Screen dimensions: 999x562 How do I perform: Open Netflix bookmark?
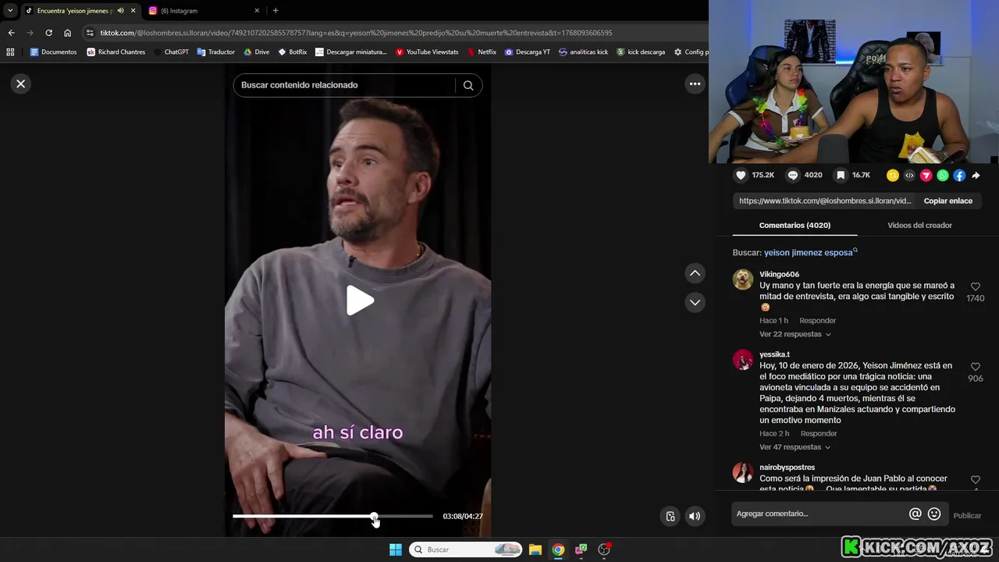482,52
